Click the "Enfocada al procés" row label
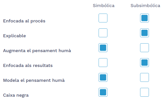The image size is (164, 109). coord(24,21)
